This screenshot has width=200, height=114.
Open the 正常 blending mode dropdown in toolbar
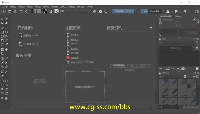pyautogui.click(x=75, y=11)
